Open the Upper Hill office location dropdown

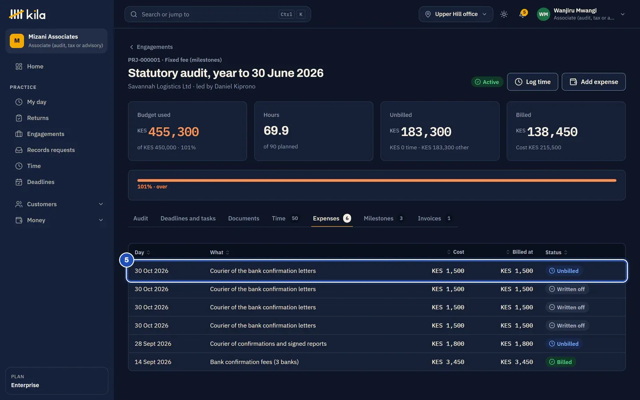point(456,14)
